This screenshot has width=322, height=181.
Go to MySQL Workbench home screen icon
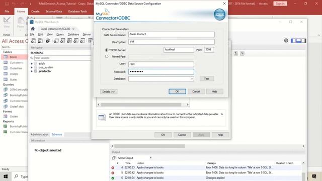tap(33, 29)
